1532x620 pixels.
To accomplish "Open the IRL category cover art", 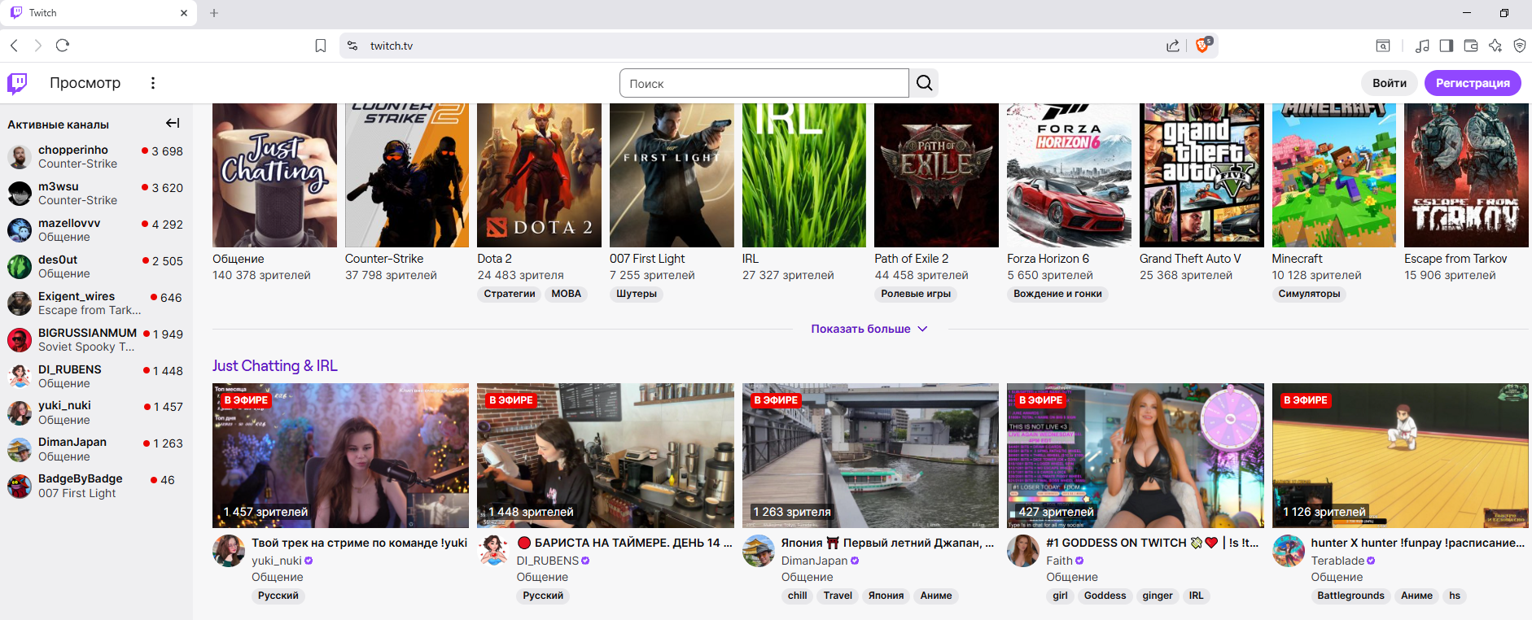I will (x=804, y=175).
